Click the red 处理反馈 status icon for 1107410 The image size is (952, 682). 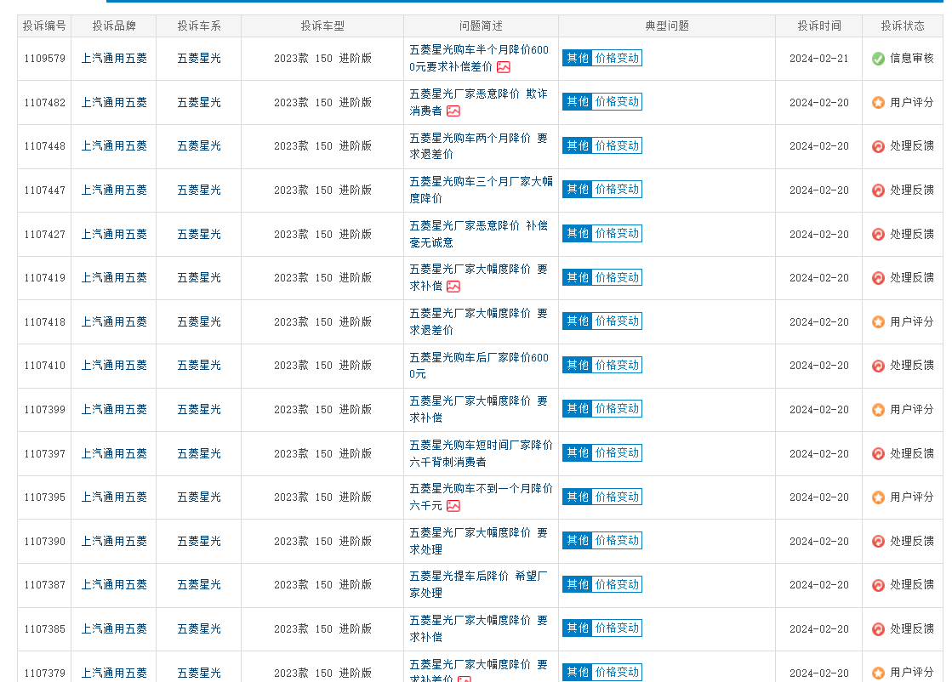pos(878,366)
